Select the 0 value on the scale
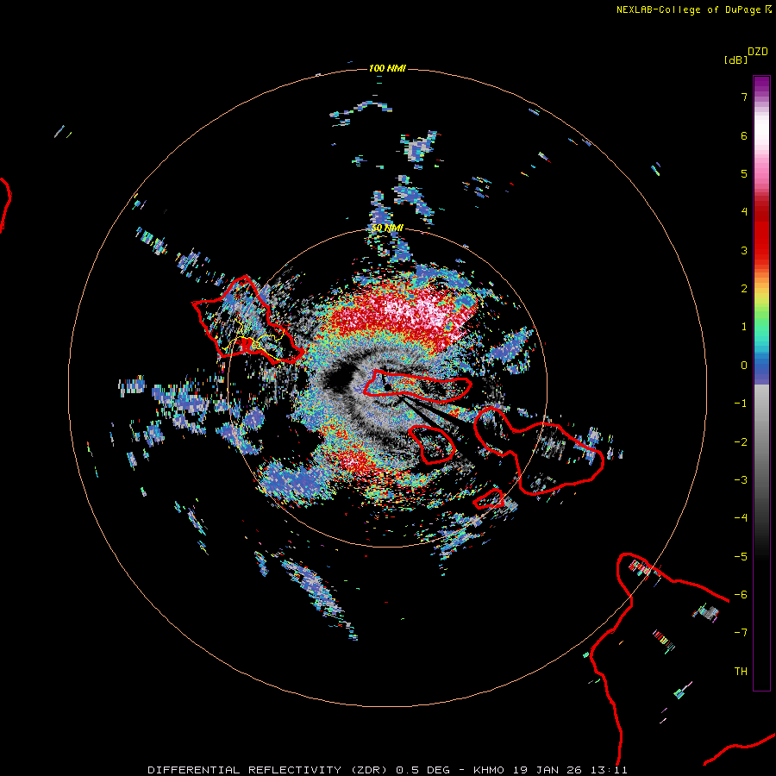The width and height of the screenshot is (776, 776). click(744, 366)
